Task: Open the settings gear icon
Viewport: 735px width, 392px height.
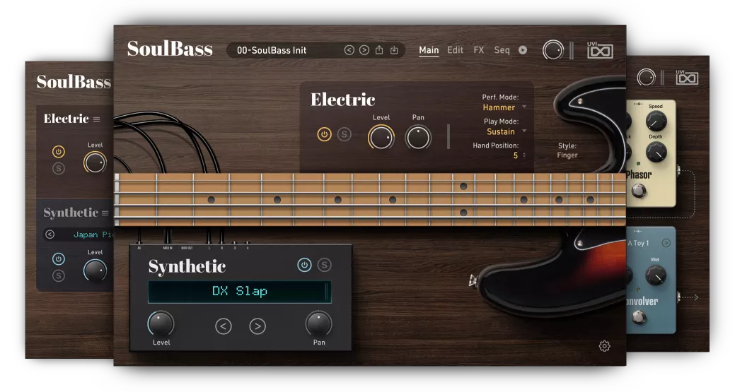Action: pos(604,346)
